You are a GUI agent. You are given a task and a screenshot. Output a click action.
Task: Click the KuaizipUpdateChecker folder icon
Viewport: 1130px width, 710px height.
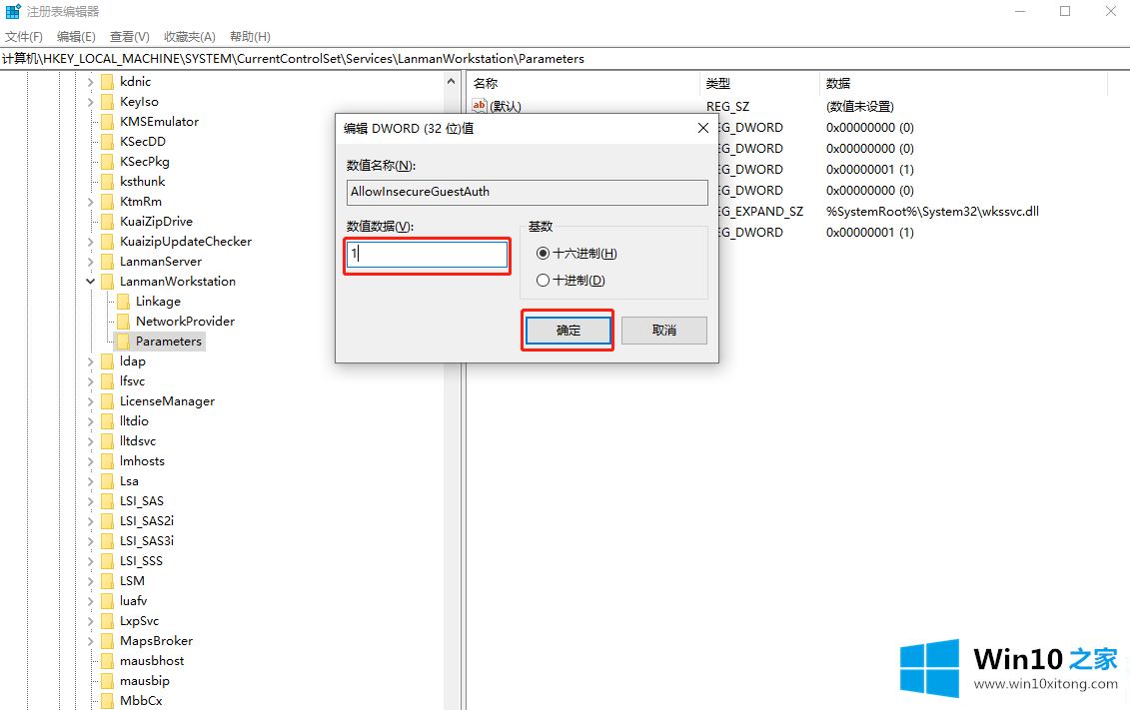tap(107, 242)
